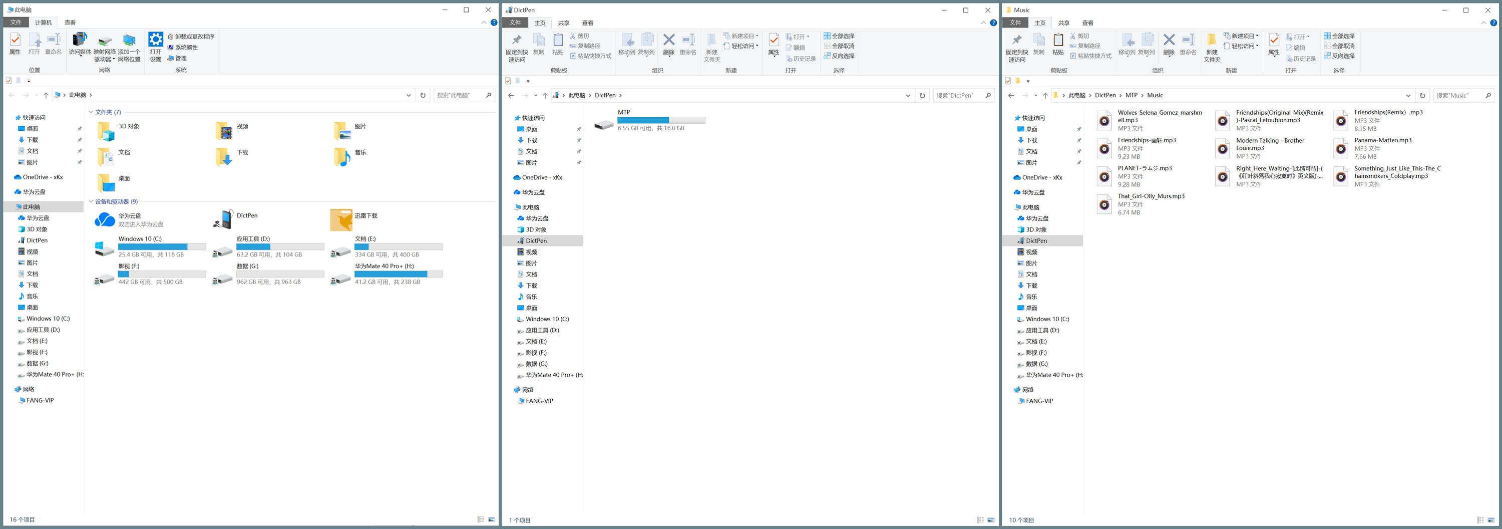Click 重命名 in Music window ribbon
The image size is (1502, 529).
(1188, 44)
